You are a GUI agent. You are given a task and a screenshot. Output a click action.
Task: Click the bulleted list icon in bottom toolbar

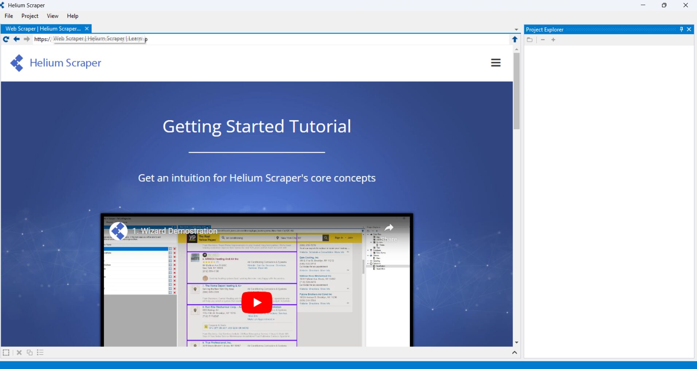40,352
